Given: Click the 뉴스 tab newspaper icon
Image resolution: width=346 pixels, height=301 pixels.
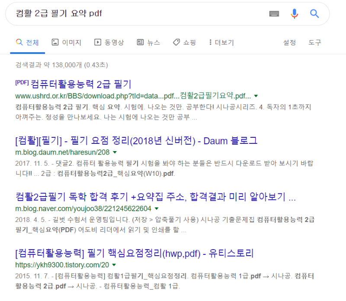Looking at the screenshot, I should (x=140, y=42).
